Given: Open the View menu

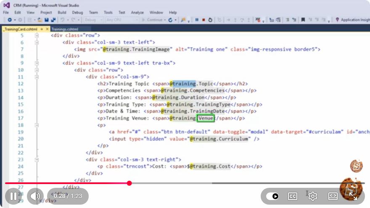Looking at the screenshot, I should (30, 13).
